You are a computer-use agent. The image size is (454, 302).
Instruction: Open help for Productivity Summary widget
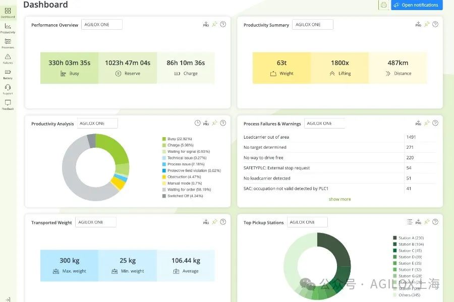tap(435, 24)
